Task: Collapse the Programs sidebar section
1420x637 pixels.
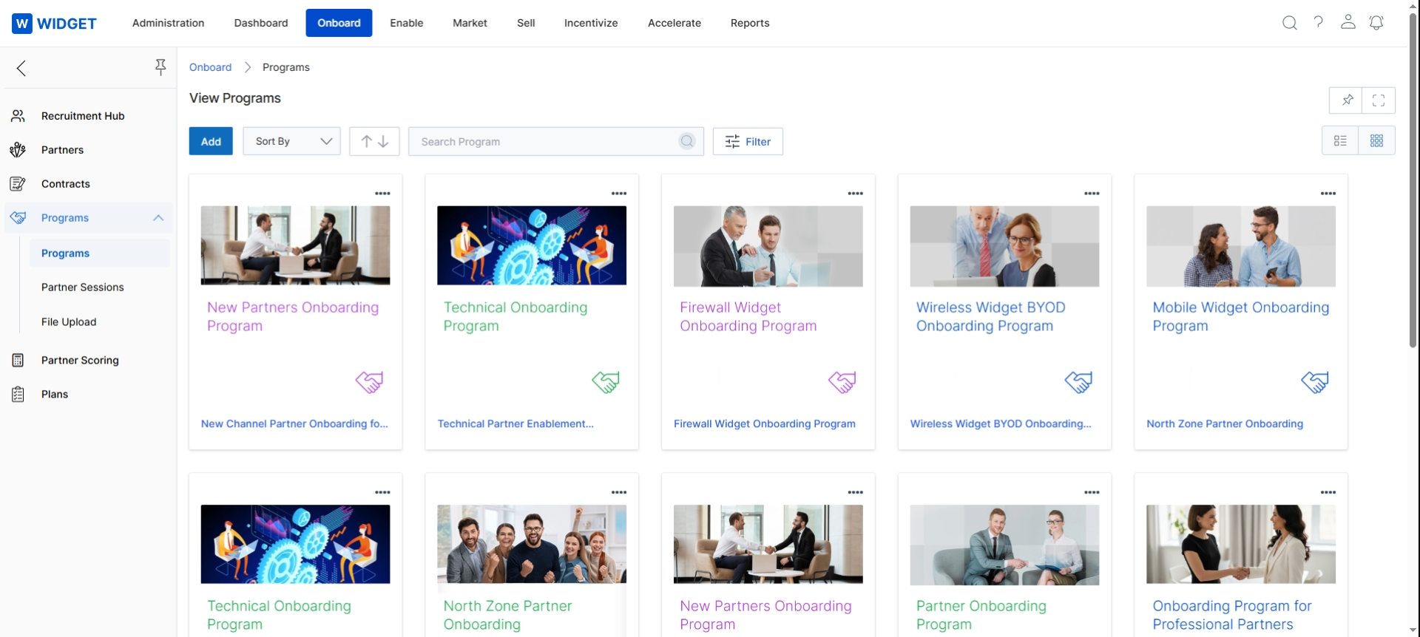Action: pyautogui.click(x=158, y=218)
